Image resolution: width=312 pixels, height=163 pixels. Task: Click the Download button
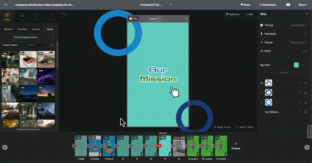(268, 5)
